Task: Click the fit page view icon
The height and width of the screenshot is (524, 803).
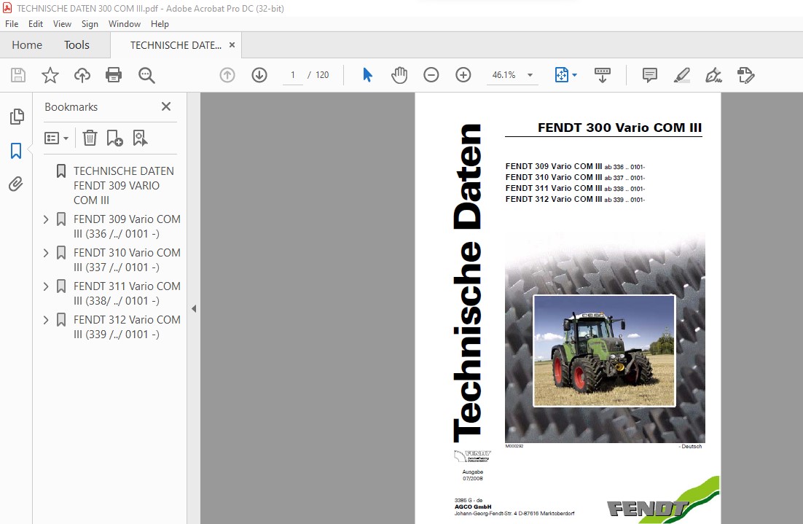Action: coord(561,75)
